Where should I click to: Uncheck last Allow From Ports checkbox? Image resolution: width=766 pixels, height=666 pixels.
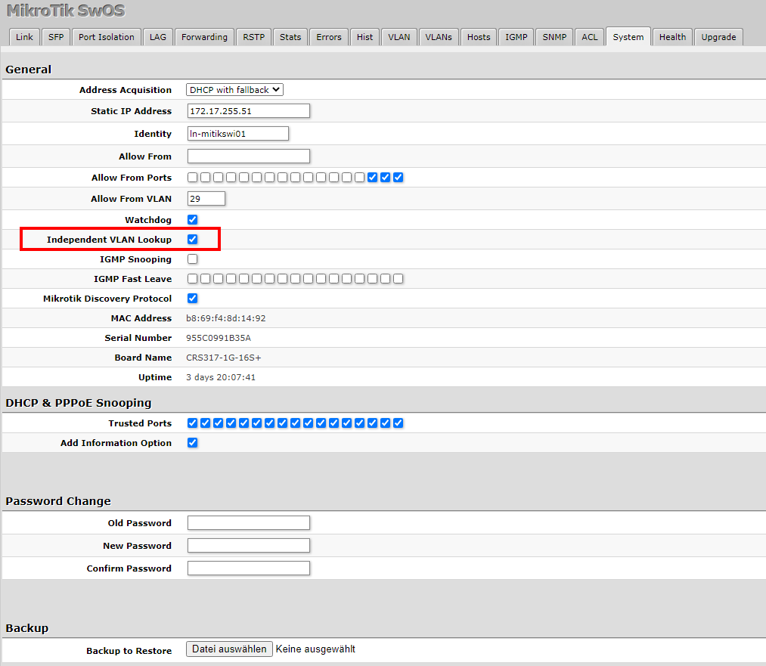coord(399,177)
